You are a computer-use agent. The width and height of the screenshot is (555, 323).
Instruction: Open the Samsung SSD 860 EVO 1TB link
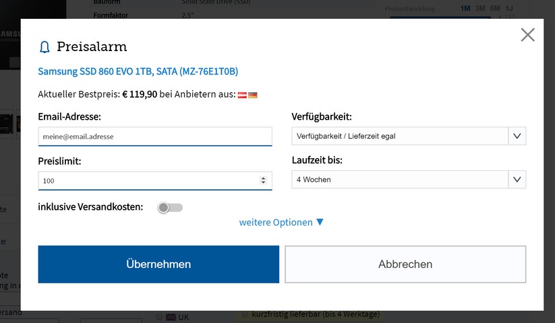point(138,71)
